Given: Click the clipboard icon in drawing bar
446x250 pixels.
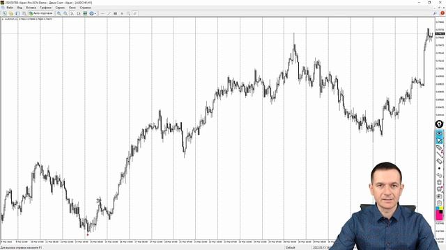Looking at the screenshot, I should pos(439,203).
